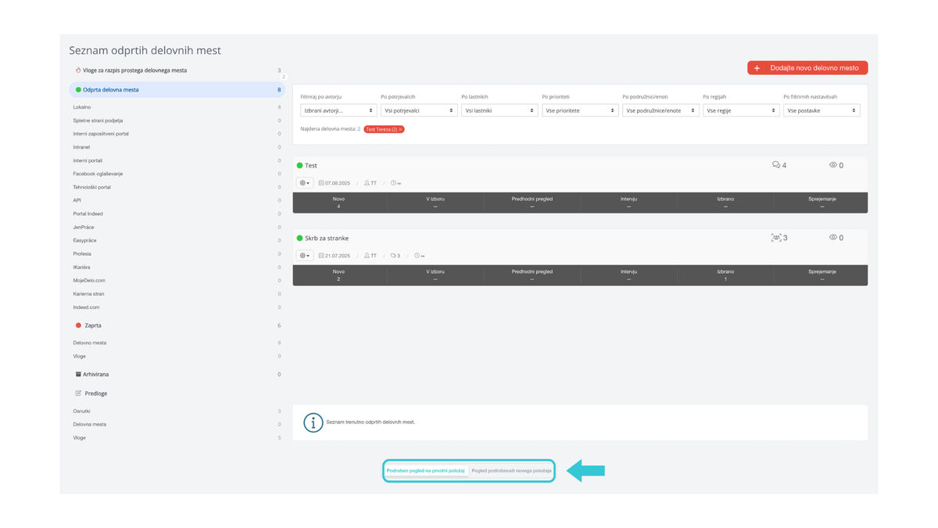Click the comments icon on Test job
Screen dimensions: 938x528
pyautogui.click(x=776, y=165)
